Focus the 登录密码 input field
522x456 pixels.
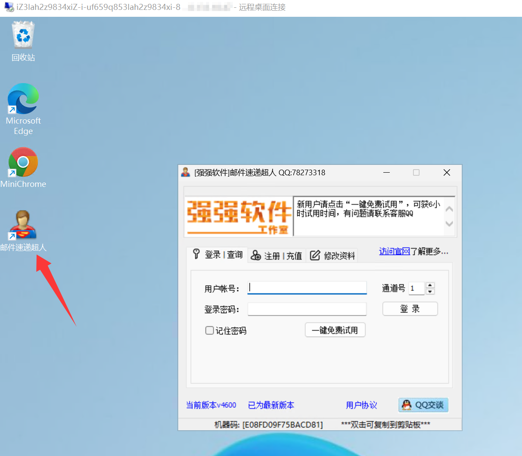click(x=307, y=309)
